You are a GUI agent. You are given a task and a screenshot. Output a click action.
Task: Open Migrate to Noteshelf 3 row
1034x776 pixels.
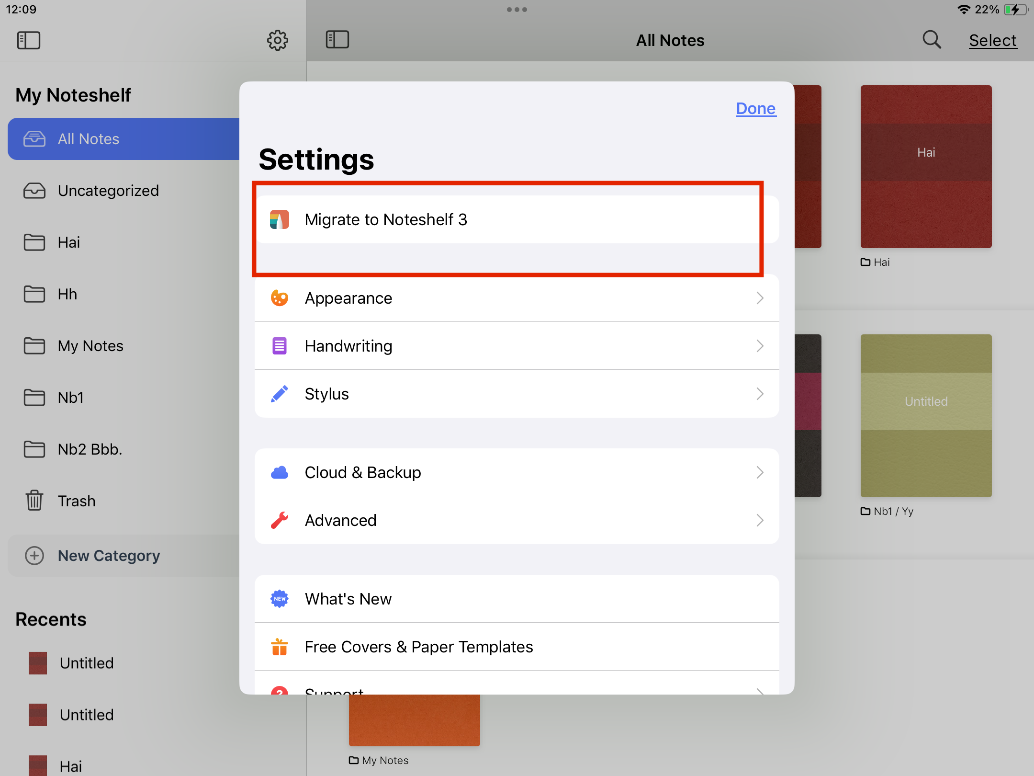tap(517, 219)
